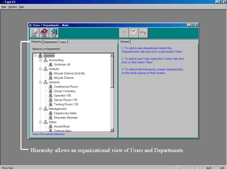This screenshot has height=170, width=227.
Task: Click 'Form View' in the status bar
Action: coord(8,168)
